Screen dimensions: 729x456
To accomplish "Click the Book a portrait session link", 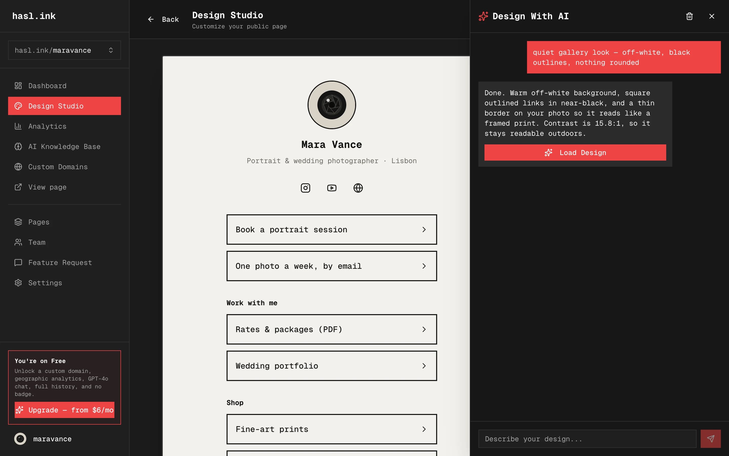I will coord(332,230).
